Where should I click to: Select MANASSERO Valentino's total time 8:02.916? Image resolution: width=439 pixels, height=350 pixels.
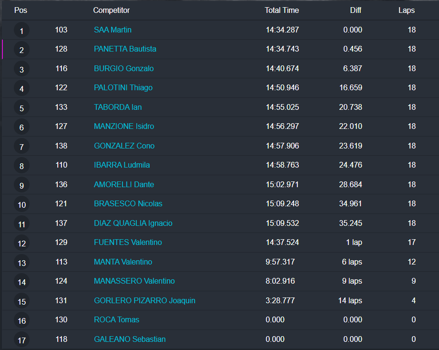coord(280,281)
